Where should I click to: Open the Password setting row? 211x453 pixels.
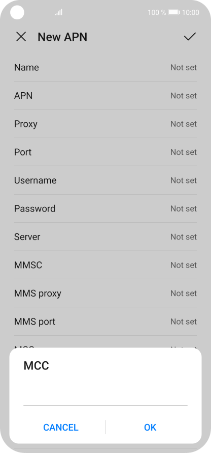(105, 208)
